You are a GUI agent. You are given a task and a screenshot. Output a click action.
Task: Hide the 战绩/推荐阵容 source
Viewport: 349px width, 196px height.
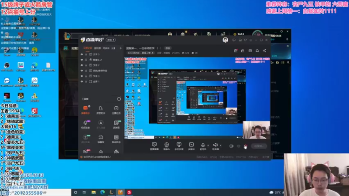coord(82,71)
